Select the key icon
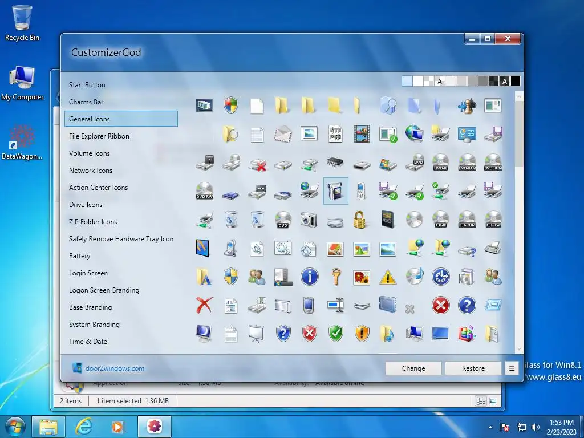The width and height of the screenshot is (584, 438). click(336, 277)
